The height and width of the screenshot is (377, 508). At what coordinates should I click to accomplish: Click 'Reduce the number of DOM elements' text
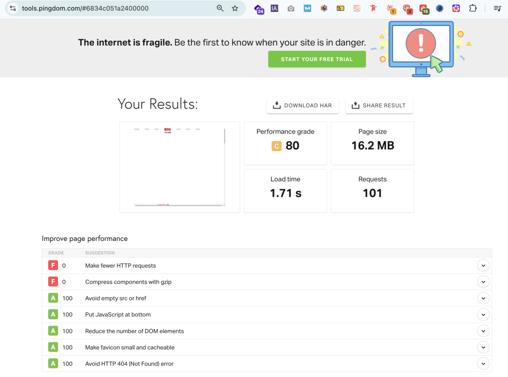click(134, 331)
